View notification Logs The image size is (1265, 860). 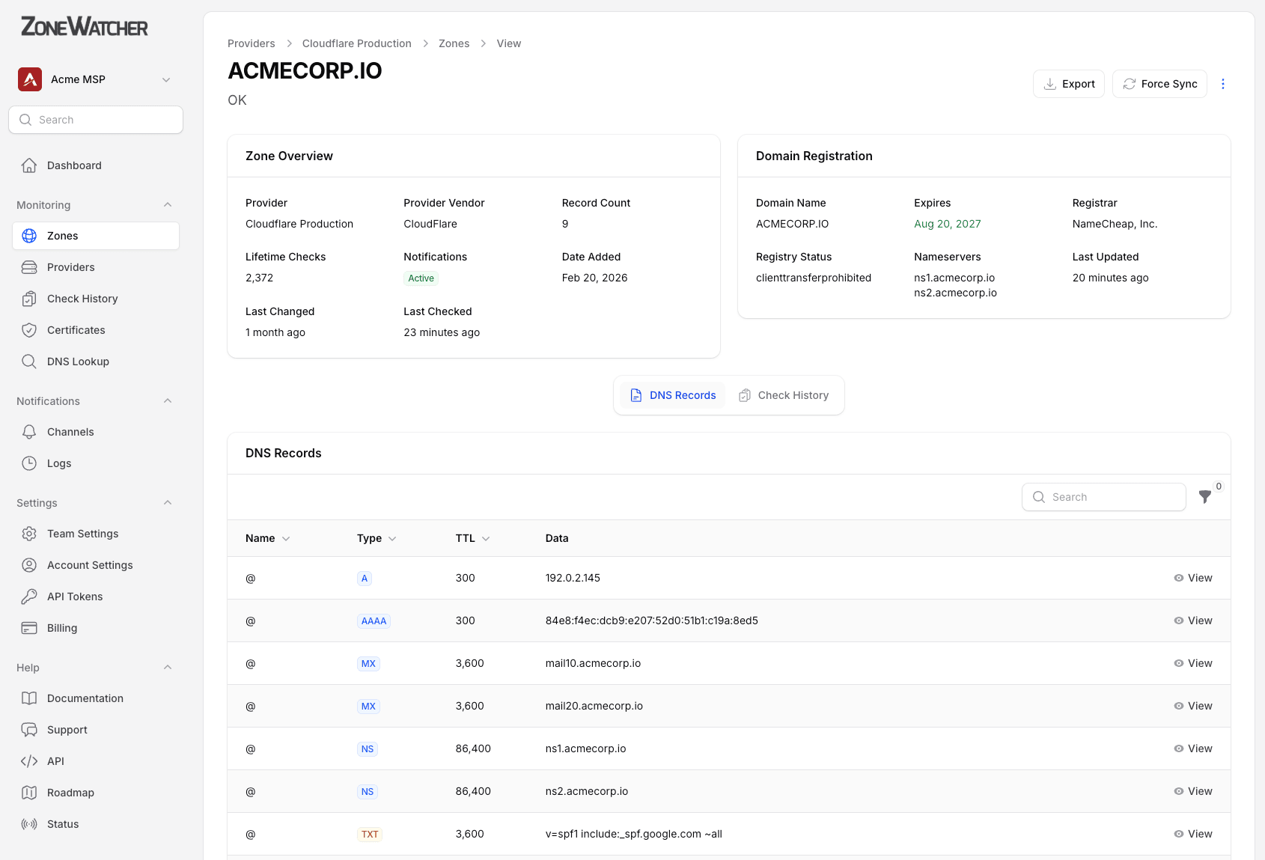[x=59, y=463]
